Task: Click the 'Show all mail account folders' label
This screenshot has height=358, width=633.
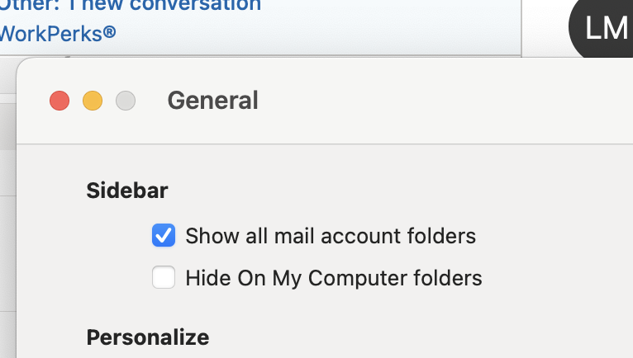Action: pyautogui.click(x=331, y=236)
